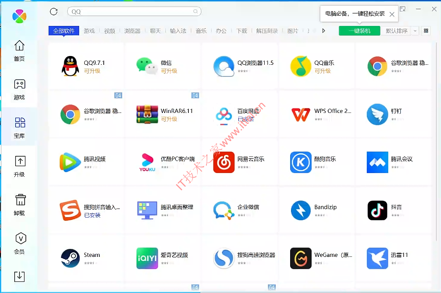
Task: Click the 网易云音乐 icon
Action: coord(224,162)
